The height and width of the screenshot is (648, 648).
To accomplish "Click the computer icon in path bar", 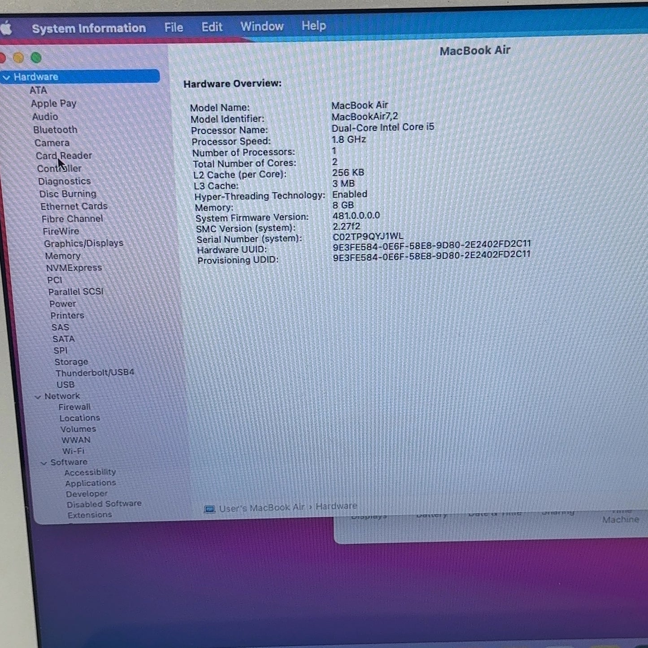I will [209, 509].
